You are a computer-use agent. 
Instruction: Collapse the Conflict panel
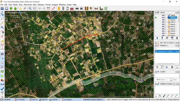pos(156,72)
